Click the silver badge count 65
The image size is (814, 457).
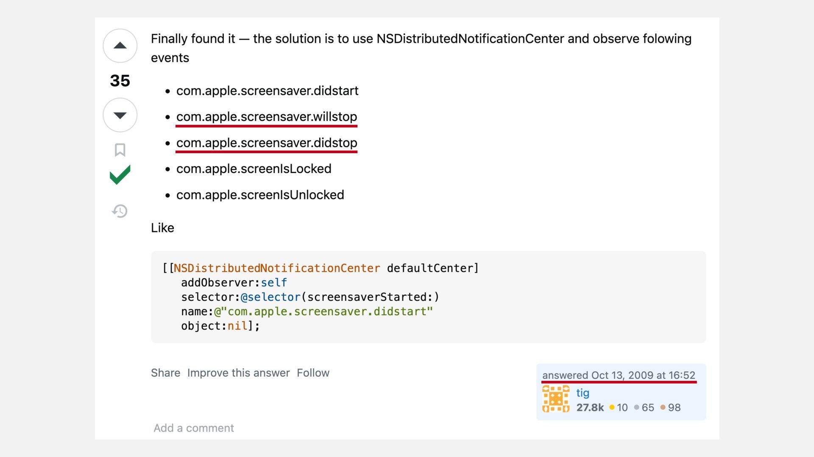point(647,407)
